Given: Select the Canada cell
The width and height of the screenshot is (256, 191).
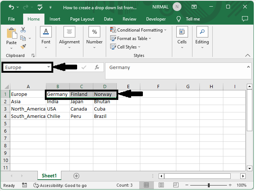Looking at the screenshot, I should tap(81, 109).
